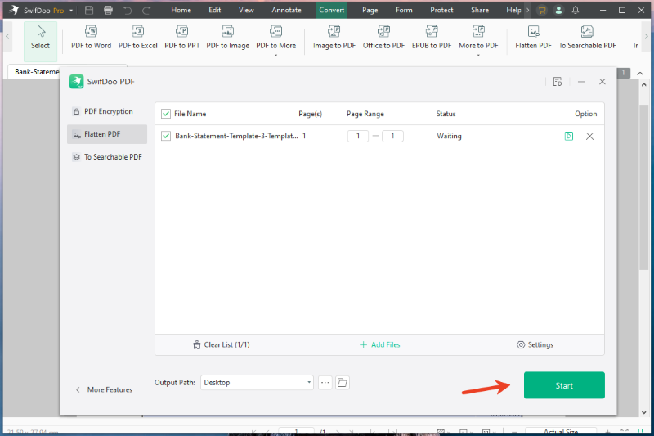Uncheck the Bank-Statement-Template file checkbox

[x=166, y=136]
